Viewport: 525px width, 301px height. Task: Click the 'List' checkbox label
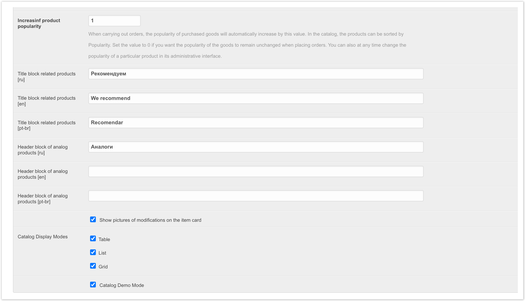(102, 253)
